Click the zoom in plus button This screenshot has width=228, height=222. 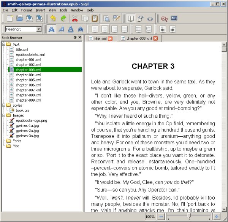(x=216, y=216)
